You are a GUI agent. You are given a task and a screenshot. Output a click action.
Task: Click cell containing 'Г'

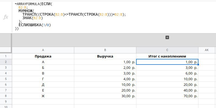[x=43, y=79]
